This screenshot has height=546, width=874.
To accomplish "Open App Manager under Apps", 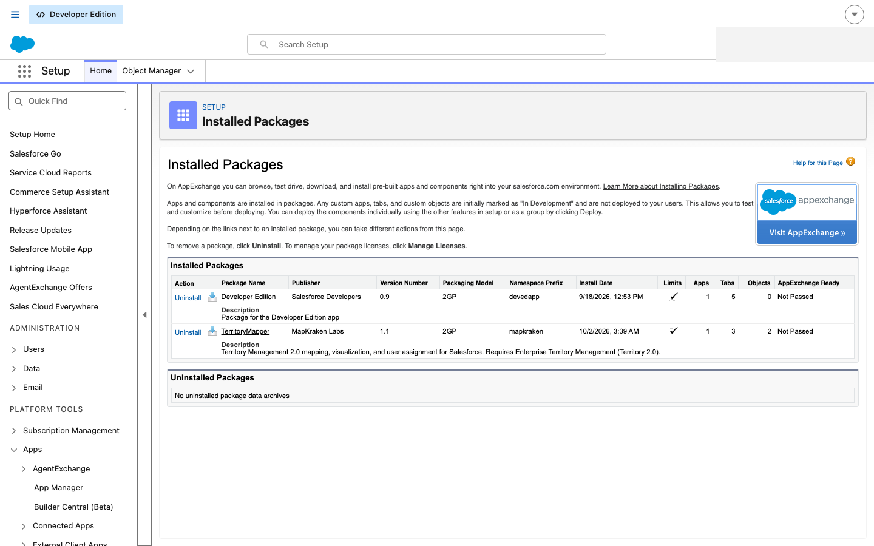I will click(58, 488).
